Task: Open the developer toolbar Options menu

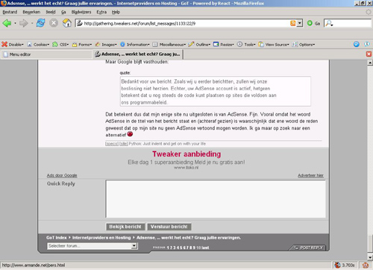Action: (304, 45)
